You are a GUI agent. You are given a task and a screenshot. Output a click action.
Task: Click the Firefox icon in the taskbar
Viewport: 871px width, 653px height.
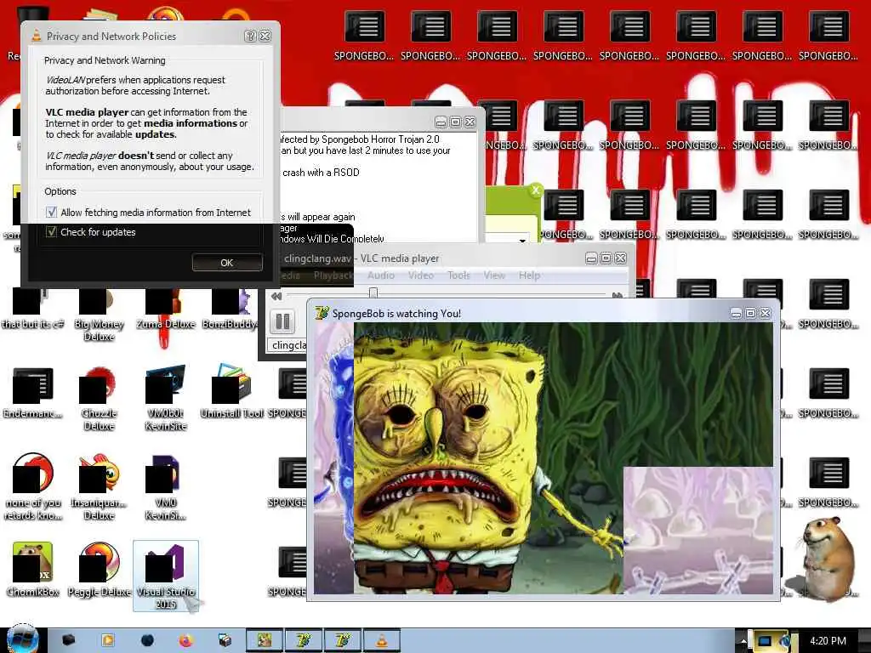185,641
